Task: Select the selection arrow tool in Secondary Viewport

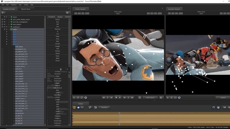Action: click(168, 97)
